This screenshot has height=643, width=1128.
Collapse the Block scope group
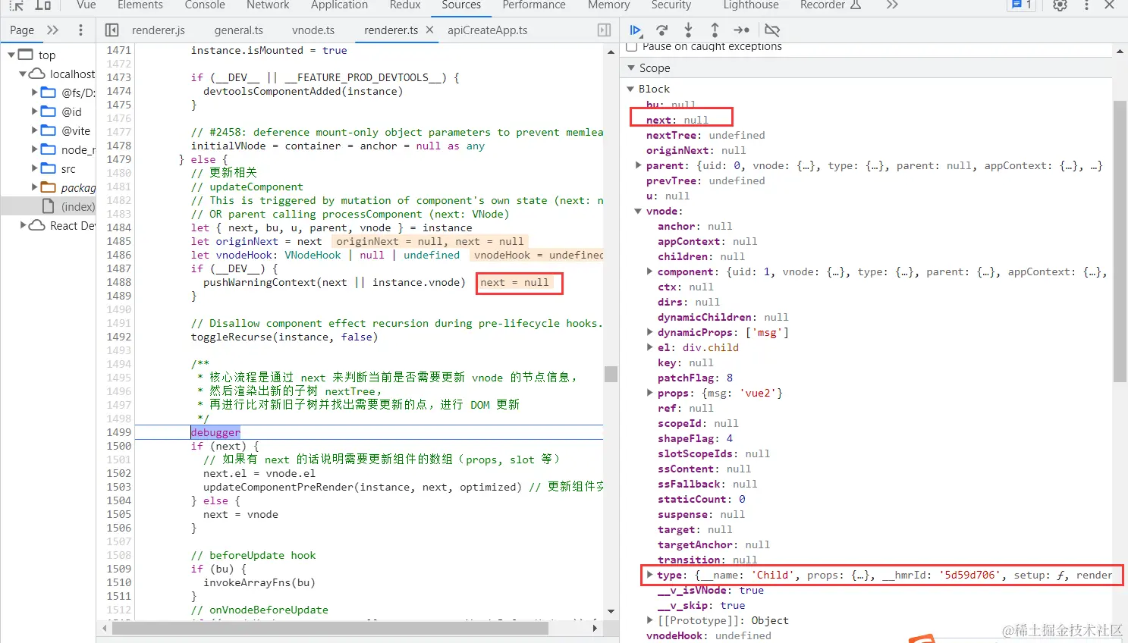click(x=630, y=89)
